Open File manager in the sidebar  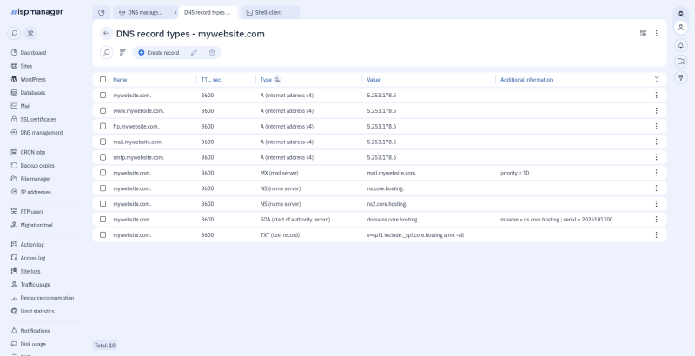[31, 179]
